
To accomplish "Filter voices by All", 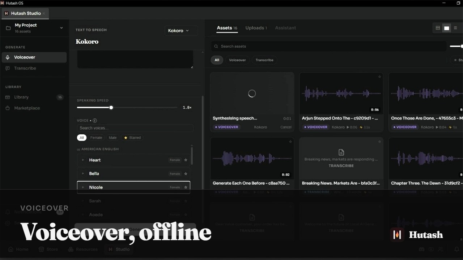I will (82, 138).
